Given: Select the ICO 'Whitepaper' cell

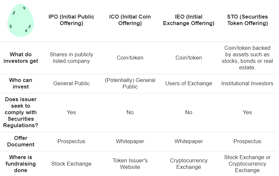Looking at the screenshot, I should click(x=130, y=142).
